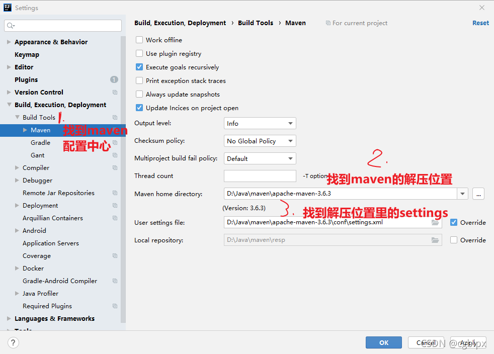The image size is (494, 354).
Task: Enable the Work offline checkbox
Action: pos(139,40)
